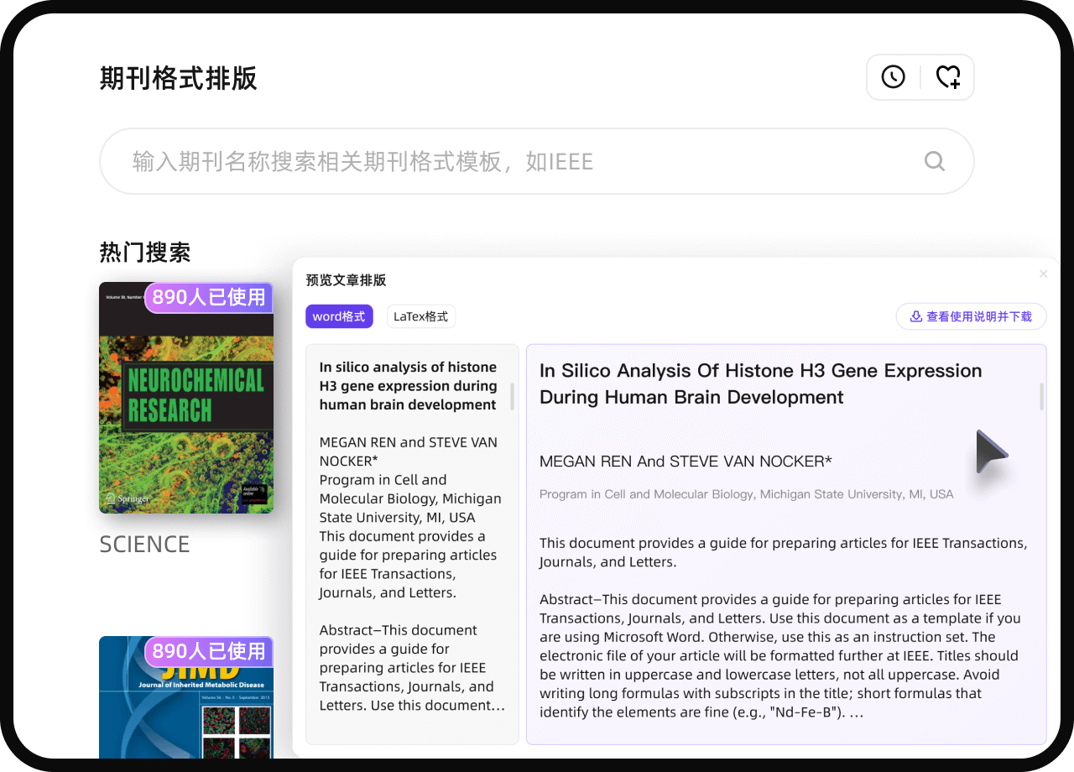This screenshot has width=1074, height=772.
Task: Click the 查看使用说明并下载 button text
Action: coord(978,316)
